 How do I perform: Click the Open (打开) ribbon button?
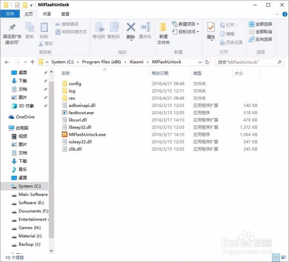pyautogui.click(x=229, y=25)
